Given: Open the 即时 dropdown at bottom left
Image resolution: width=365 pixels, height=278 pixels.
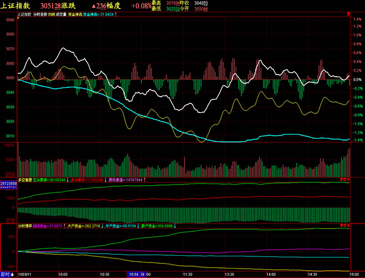Looking at the screenshot, I should 7,274.
